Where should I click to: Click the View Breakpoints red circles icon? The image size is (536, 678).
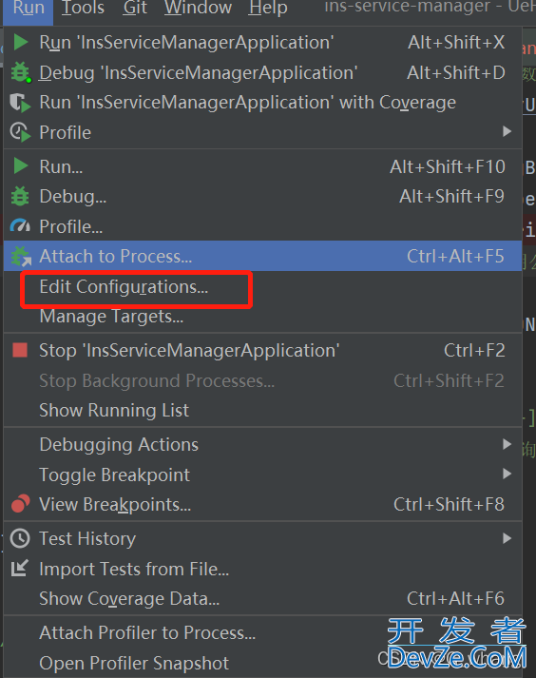20,504
